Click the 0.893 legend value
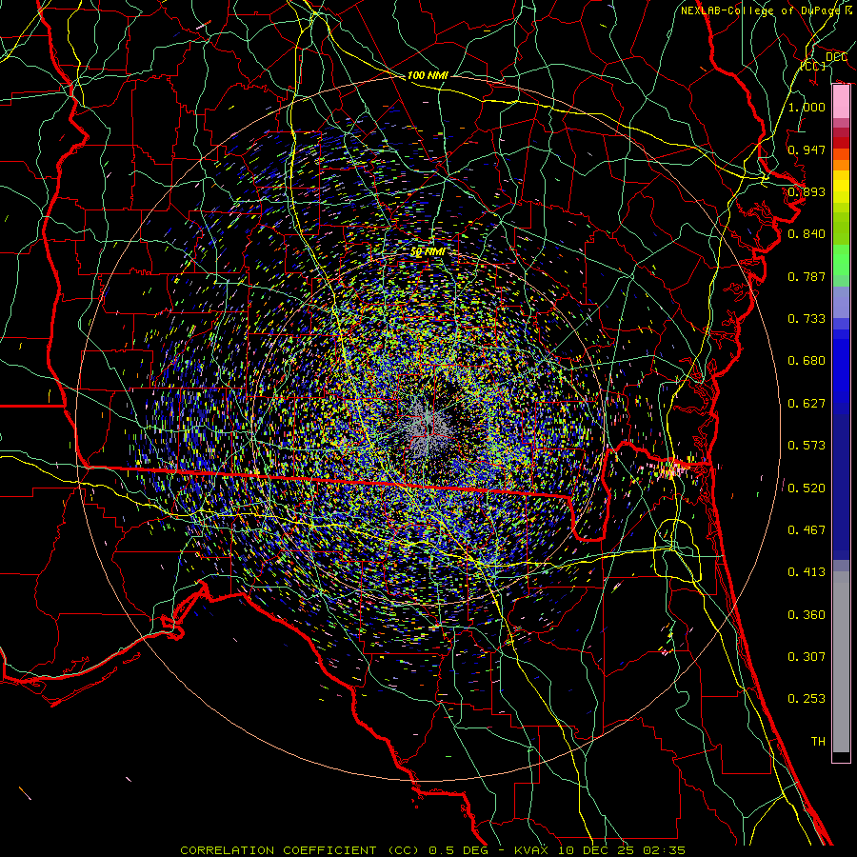857x857 pixels. 807,191
